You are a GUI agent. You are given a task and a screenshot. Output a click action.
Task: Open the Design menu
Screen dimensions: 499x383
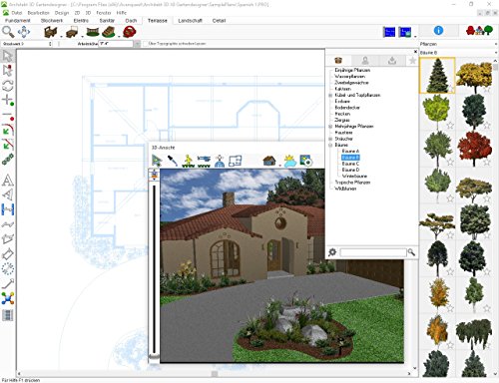tap(62, 13)
